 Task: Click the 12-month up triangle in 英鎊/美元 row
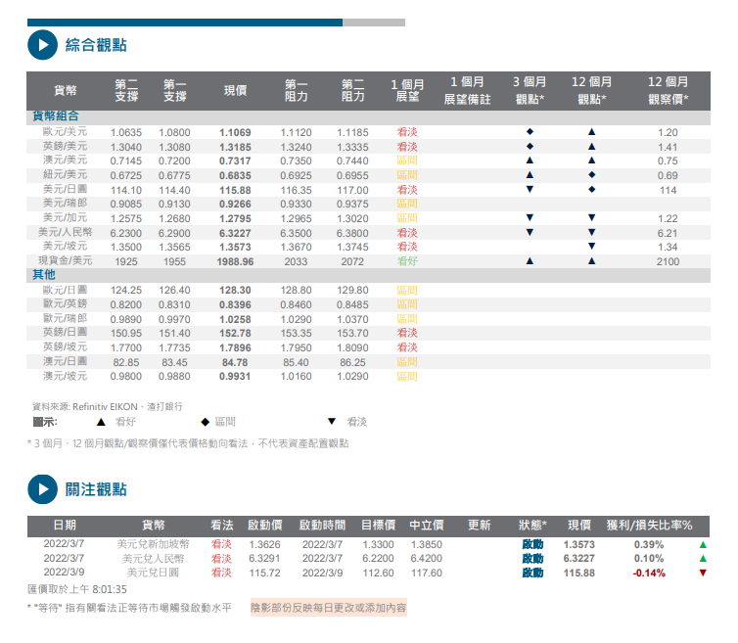click(591, 147)
